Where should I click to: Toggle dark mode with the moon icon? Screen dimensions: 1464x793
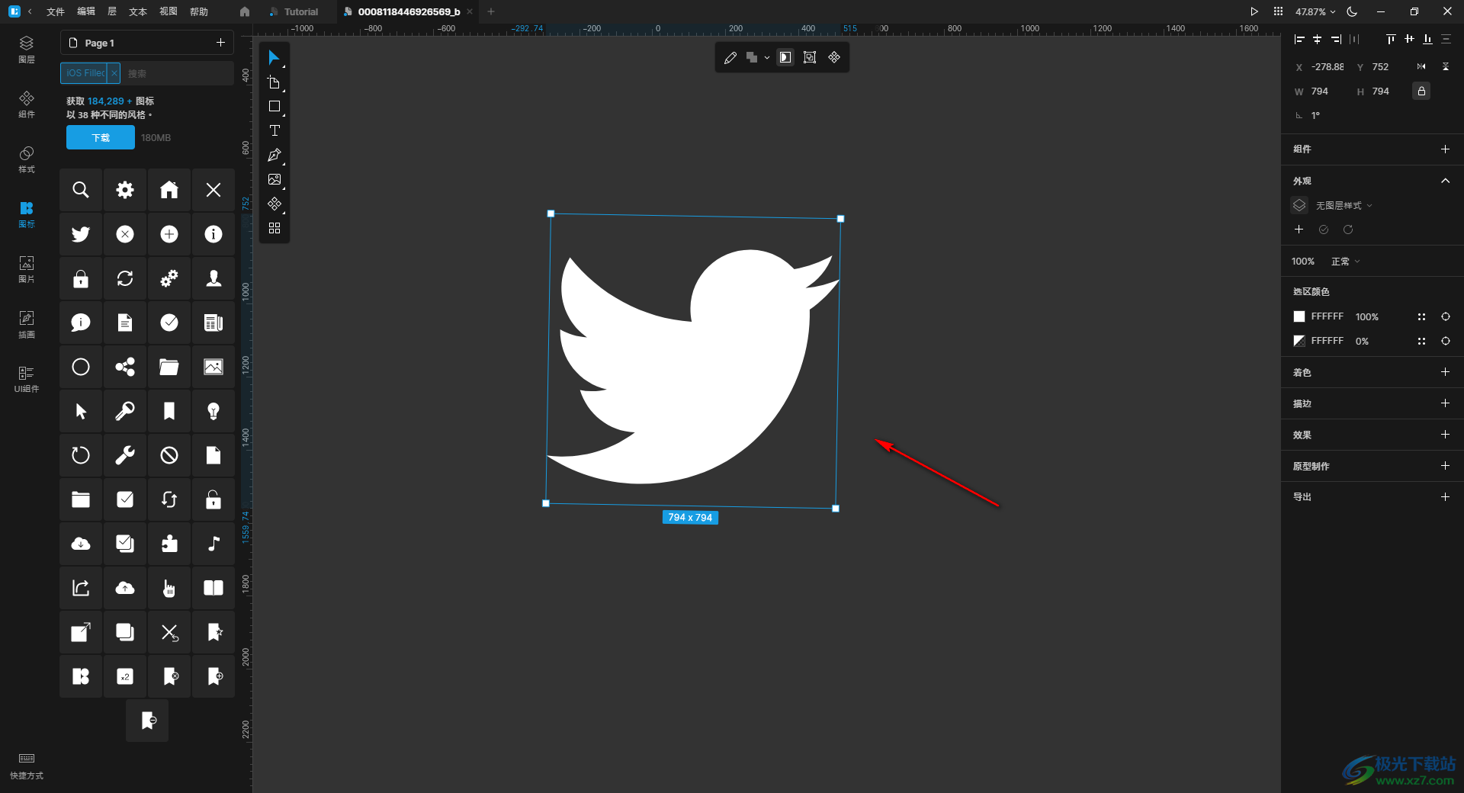coord(1352,11)
